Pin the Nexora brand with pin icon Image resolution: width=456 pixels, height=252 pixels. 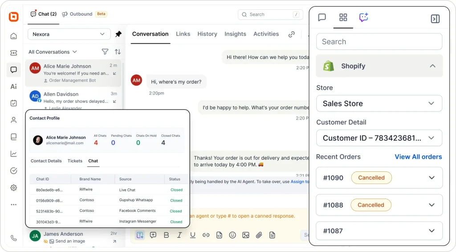[118, 34]
